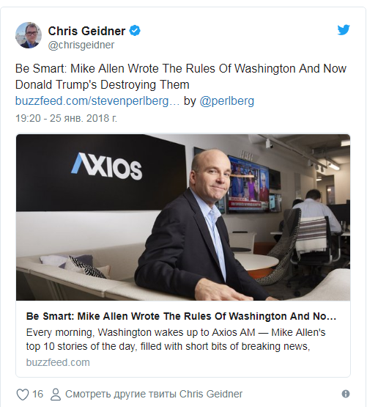Click the AXIOS logo in the preview photo
This screenshot has width=367, height=407.
[106, 166]
